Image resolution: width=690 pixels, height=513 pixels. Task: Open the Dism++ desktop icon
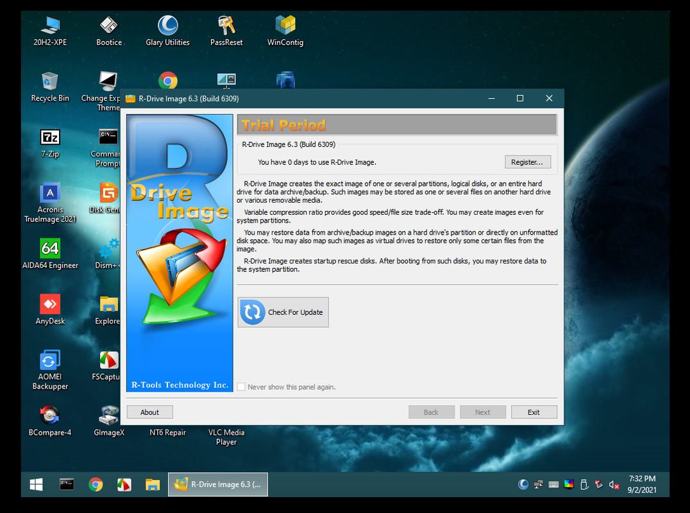pyautogui.click(x=108, y=254)
